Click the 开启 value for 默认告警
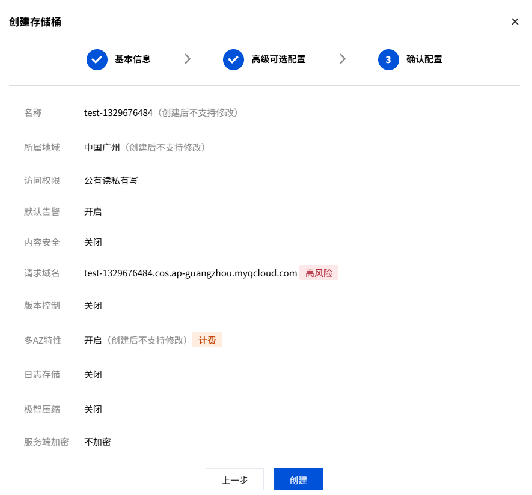The width and height of the screenshot is (532, 495). [x=93, y=211]
